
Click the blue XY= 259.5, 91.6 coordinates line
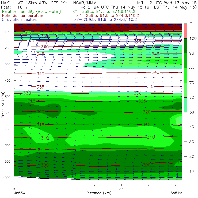coord(105,20)
